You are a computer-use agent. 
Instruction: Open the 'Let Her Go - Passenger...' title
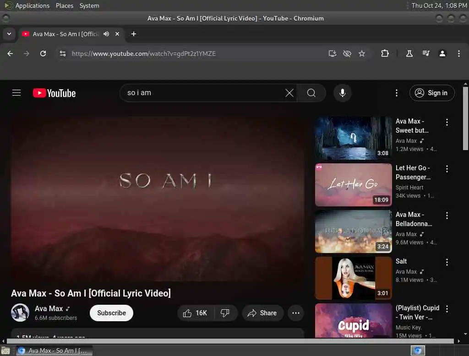[x=413, y=173]
